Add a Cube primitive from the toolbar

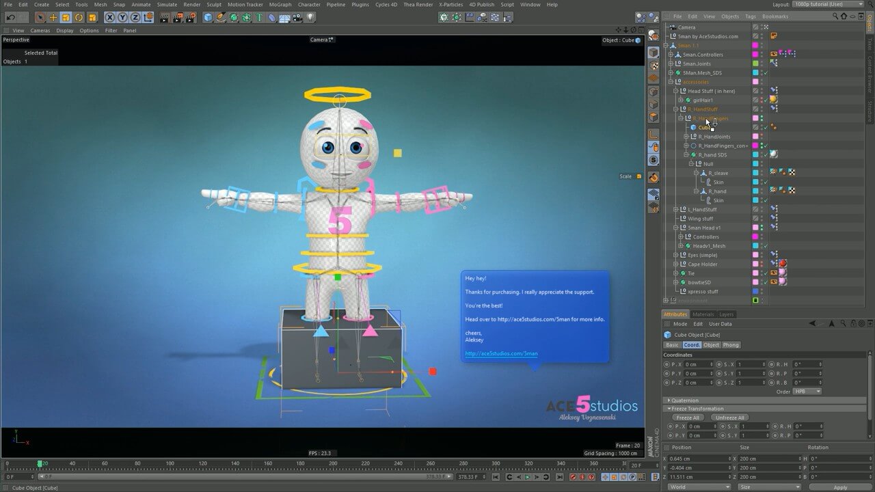click(x=208, y=17)
